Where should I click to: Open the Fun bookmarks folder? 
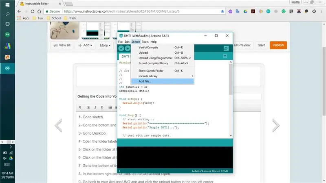pyautogui.click(x=37, y=18)
